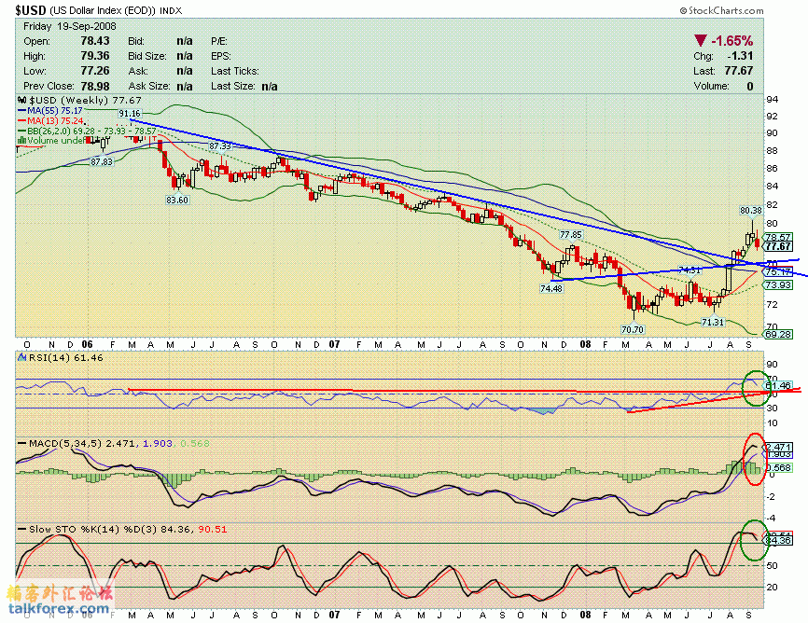Click the MA(55) 75.17 legend entry
808x623 pixels.
pyautogui.click(x=50, y=111)
